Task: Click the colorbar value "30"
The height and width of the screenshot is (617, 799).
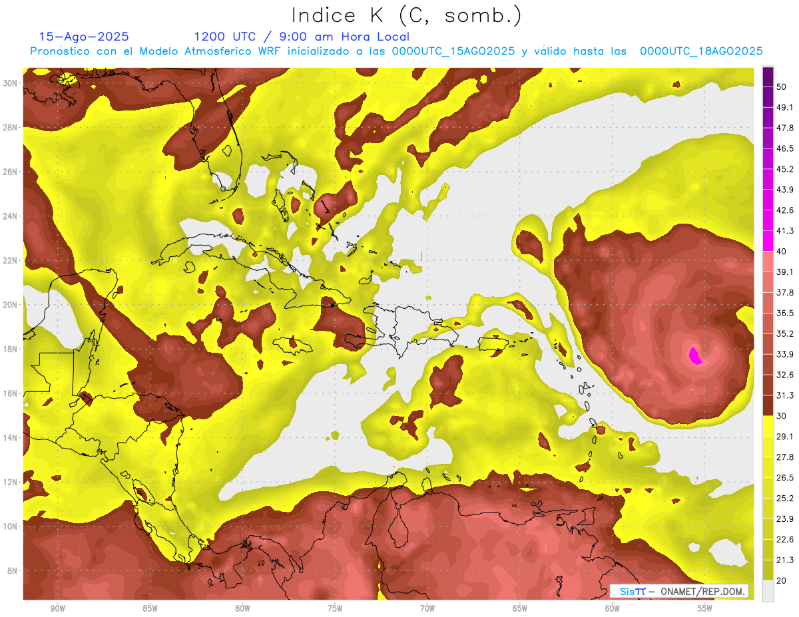Action: [x=782, y=416]
